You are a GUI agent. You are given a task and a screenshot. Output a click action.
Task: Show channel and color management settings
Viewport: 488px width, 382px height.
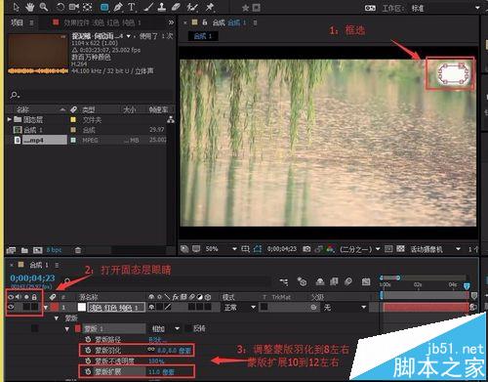[330, 249]
